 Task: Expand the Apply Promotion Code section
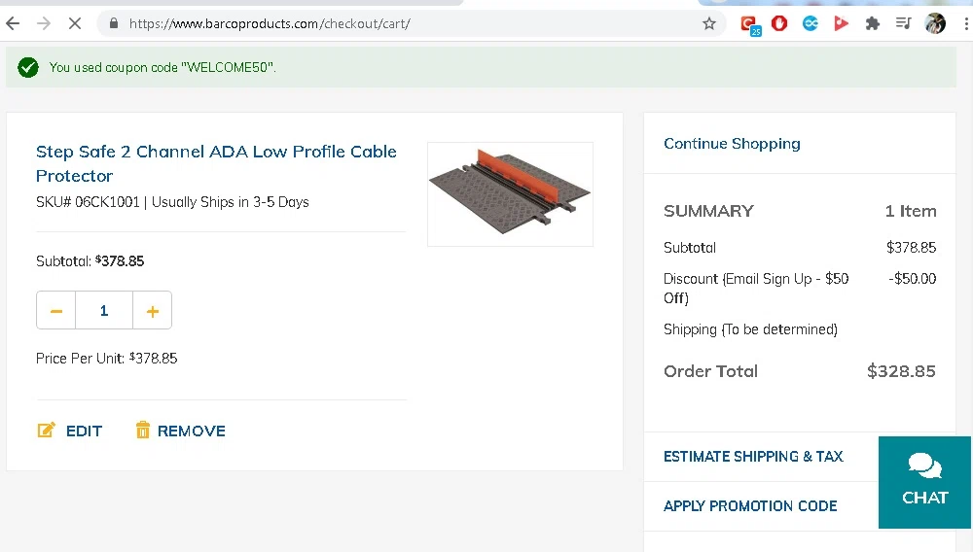pos(750,506)
